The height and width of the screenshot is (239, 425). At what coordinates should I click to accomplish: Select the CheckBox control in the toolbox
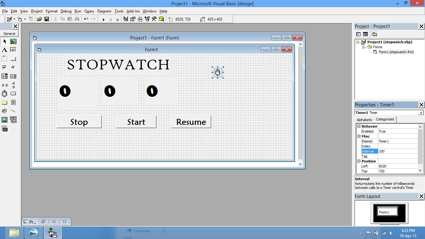(x=4, y=67)
